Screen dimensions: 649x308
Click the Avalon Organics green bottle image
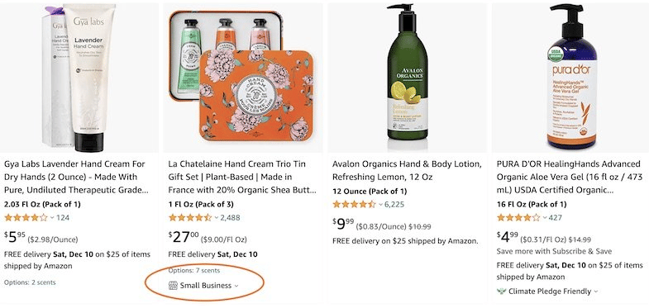[407, 73]
